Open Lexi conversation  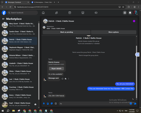19,81
